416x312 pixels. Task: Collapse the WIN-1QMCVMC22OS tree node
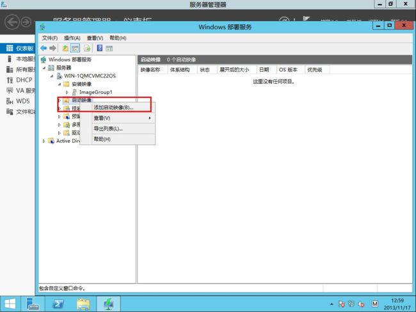[x=52, y=76]
